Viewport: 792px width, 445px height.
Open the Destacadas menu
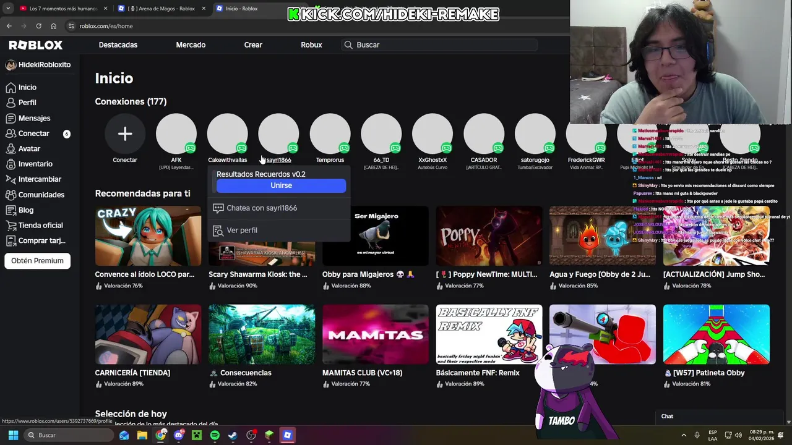point(118,45)
